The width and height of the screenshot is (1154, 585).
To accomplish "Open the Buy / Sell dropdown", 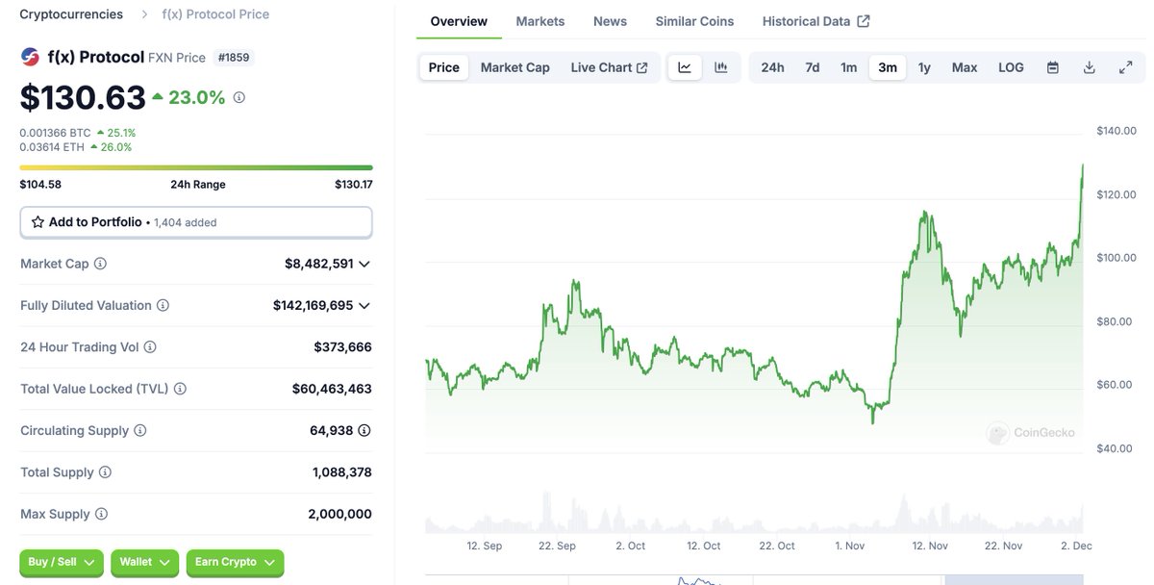I will (63, 562).
